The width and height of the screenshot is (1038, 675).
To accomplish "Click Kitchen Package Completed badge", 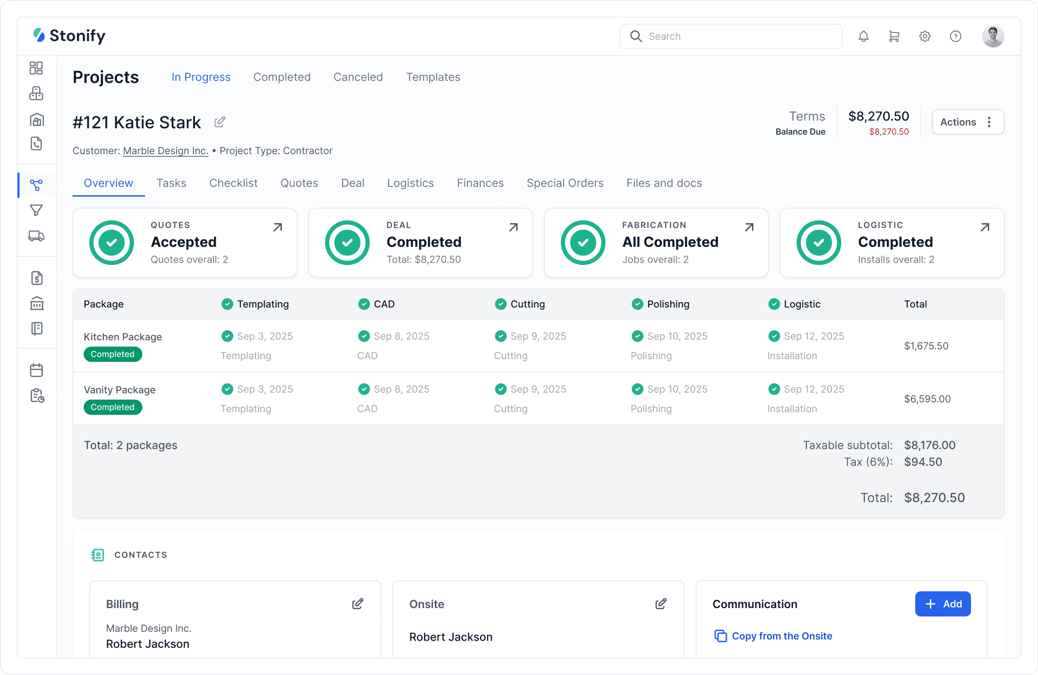I will click(113, 354).
